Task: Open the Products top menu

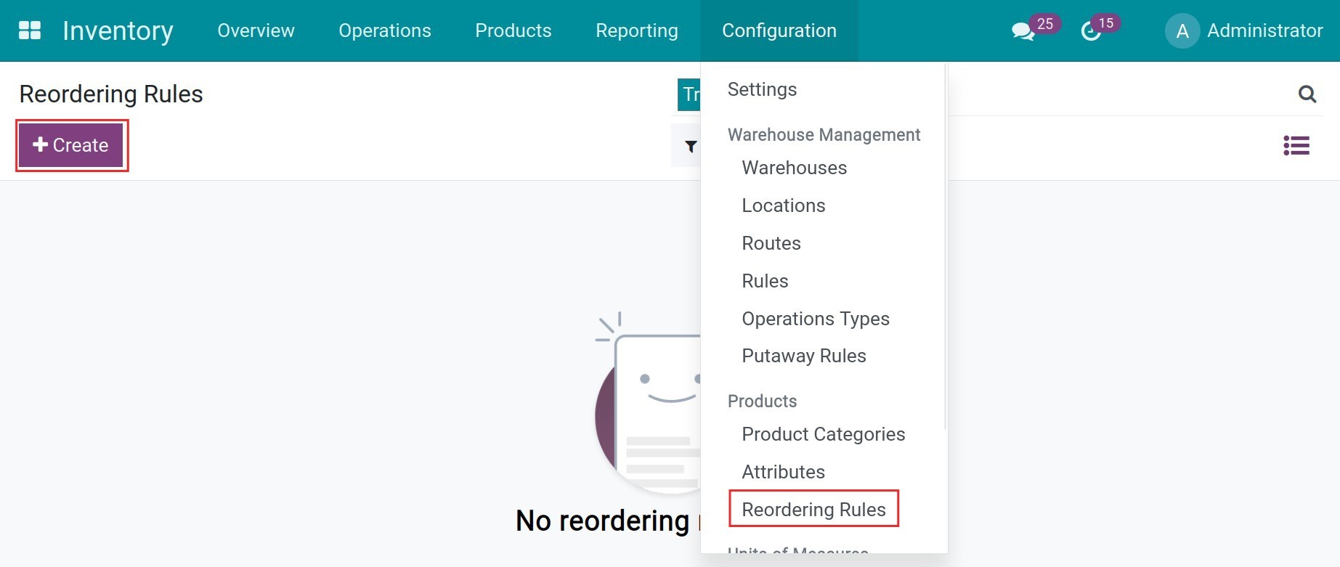Action: 513,30
